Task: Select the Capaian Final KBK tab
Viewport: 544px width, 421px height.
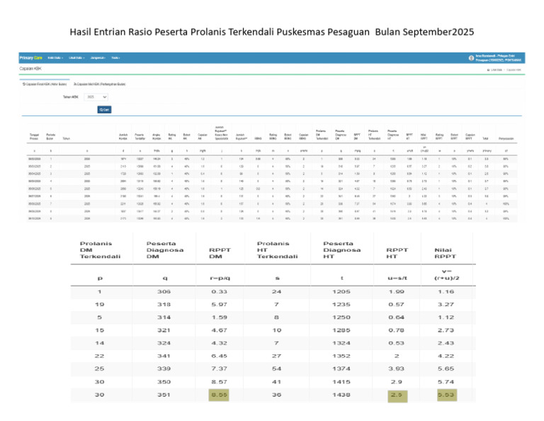Action: click(45, 84)
